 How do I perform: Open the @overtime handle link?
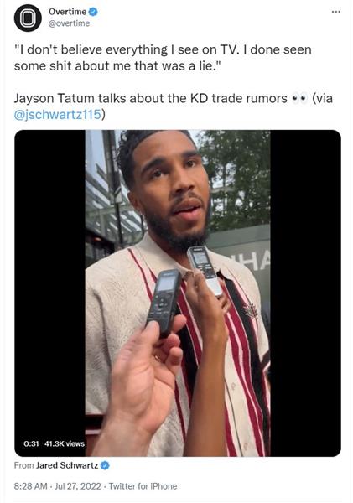pos(69,23)
